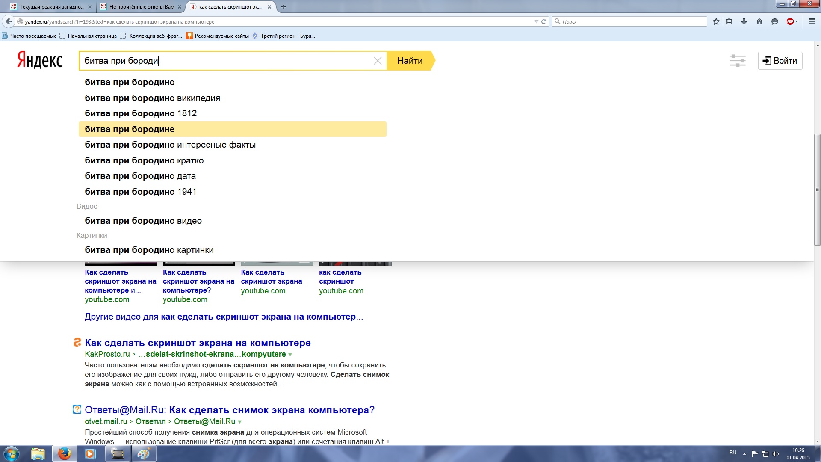Choose suggestion 'битва при бородино видео'
821x462 pixels.
click(x=232, y=221)
